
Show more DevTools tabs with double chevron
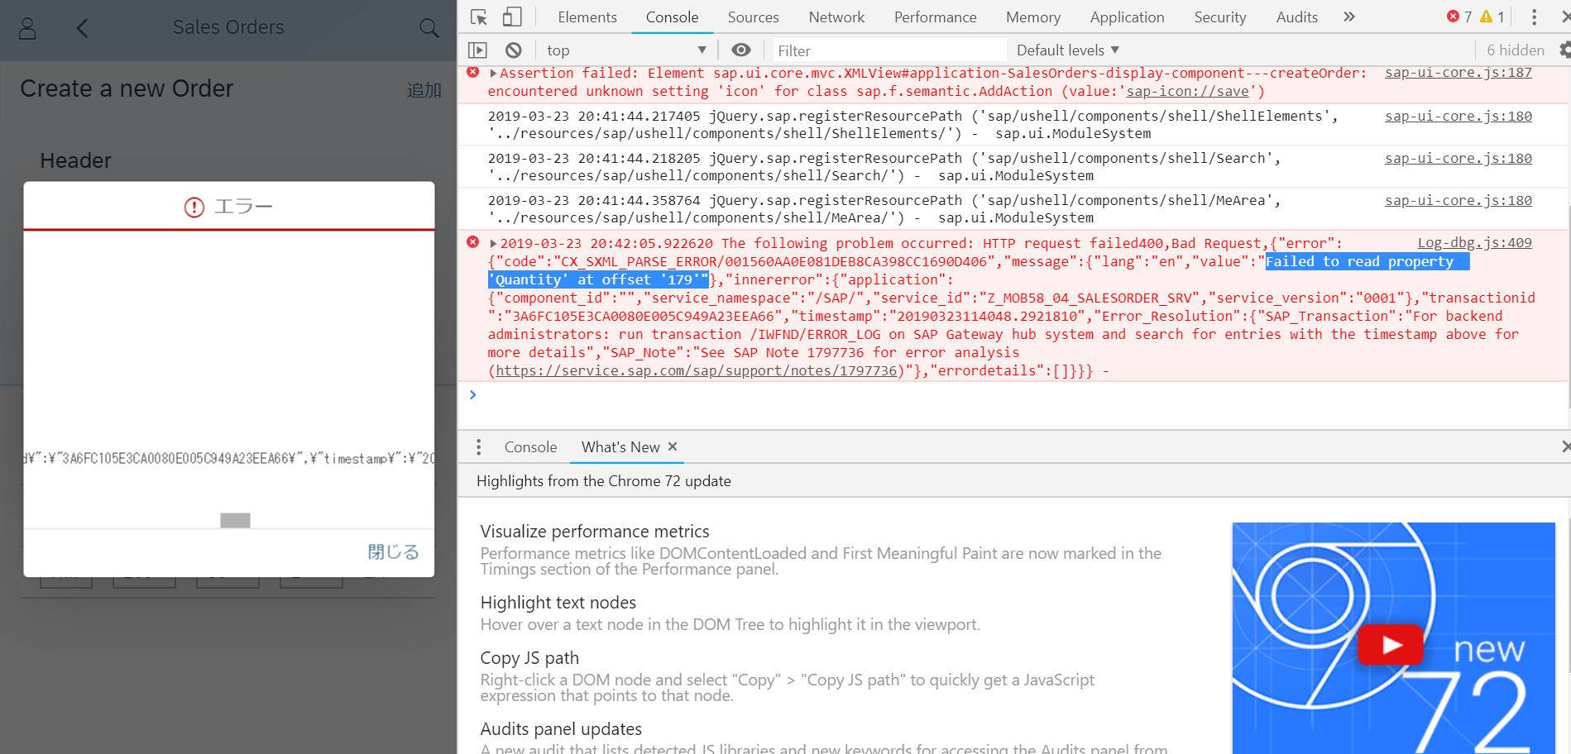click(x=1349, y=17)
